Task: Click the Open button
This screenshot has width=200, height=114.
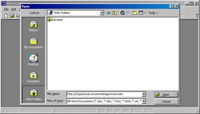Action: click(164, 95)
